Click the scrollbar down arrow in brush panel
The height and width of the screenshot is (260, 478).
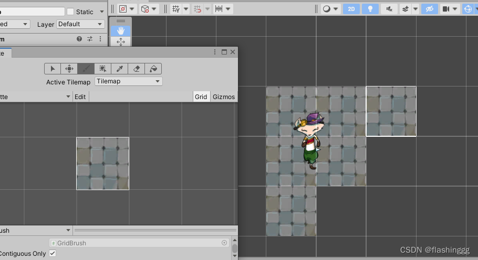(235, 256)
